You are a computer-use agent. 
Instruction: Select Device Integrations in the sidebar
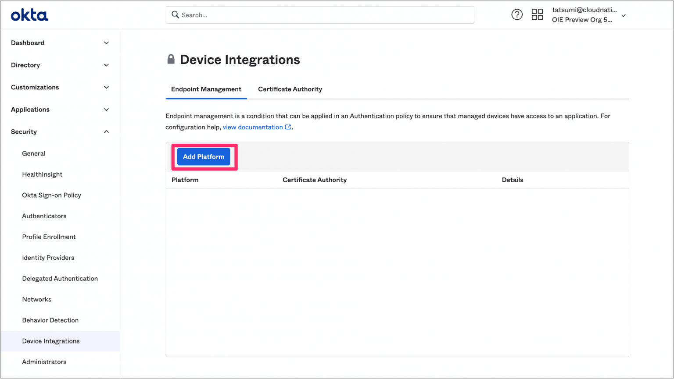[x=50, y=341]
